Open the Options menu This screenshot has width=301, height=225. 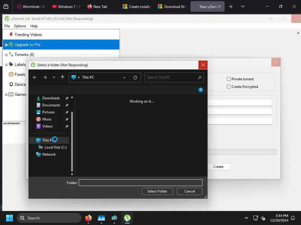[20, 26]
